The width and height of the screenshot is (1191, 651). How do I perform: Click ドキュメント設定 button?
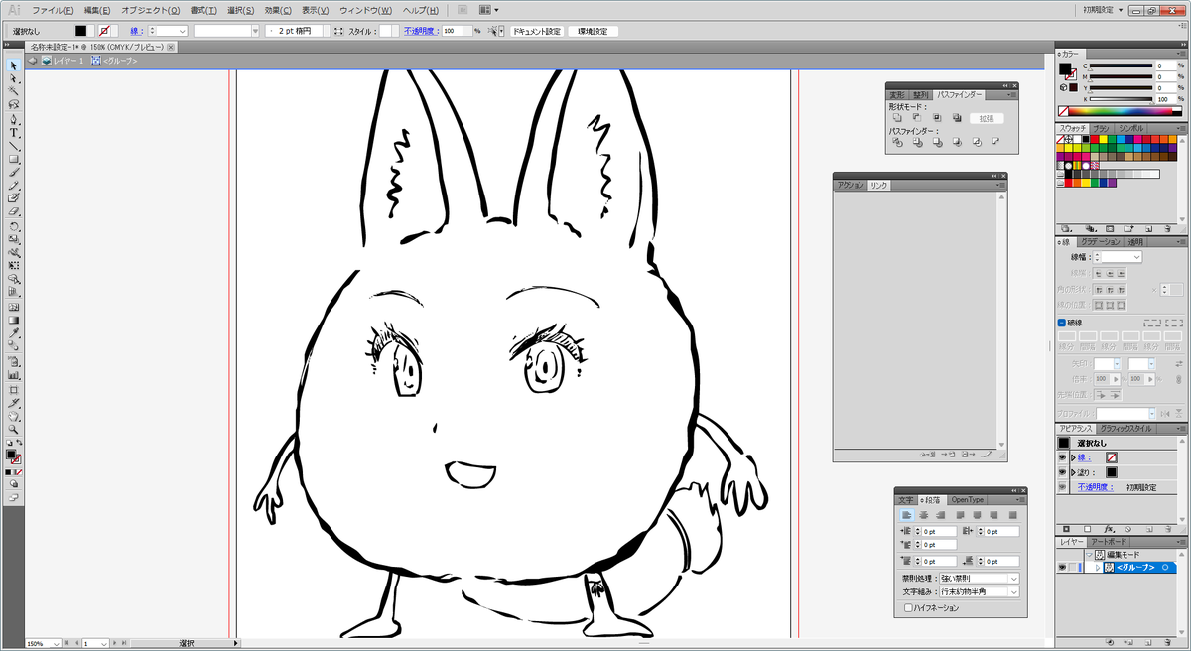click(x=536, y=31)
